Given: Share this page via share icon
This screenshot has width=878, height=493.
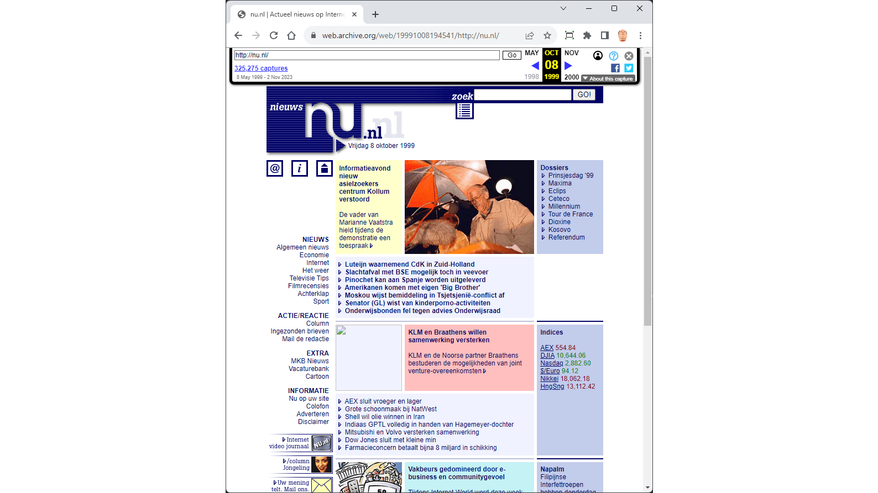Looking at the screenshot, I should (530, 35).
